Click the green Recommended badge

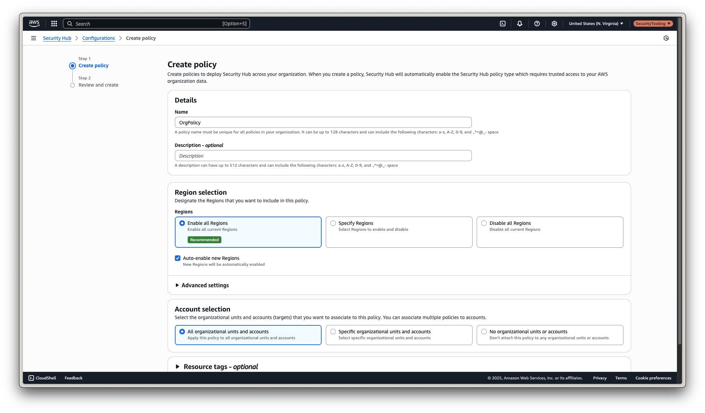[x=204, y=240]
